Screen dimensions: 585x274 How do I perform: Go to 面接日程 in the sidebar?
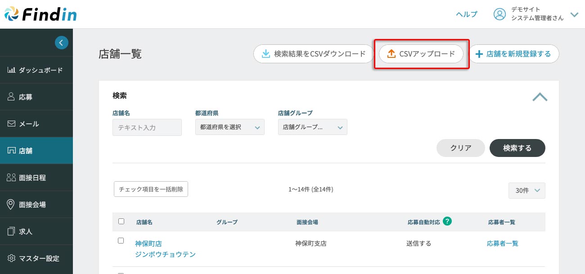32,178
